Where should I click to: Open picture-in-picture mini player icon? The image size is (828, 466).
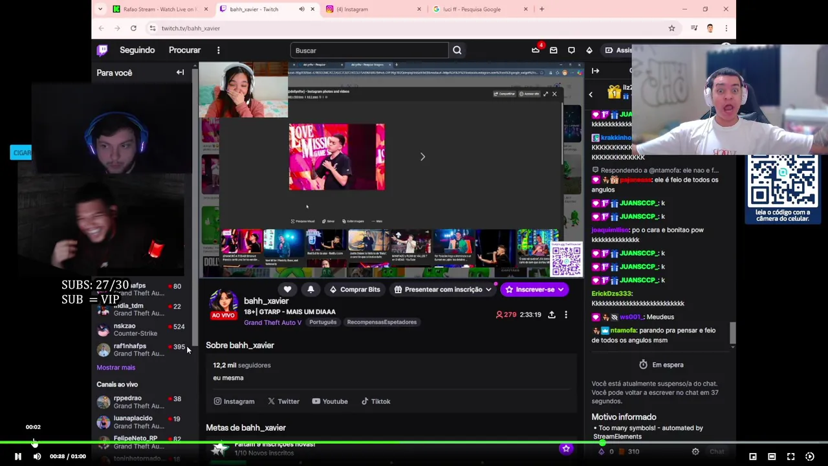click(x=753, y=456)
